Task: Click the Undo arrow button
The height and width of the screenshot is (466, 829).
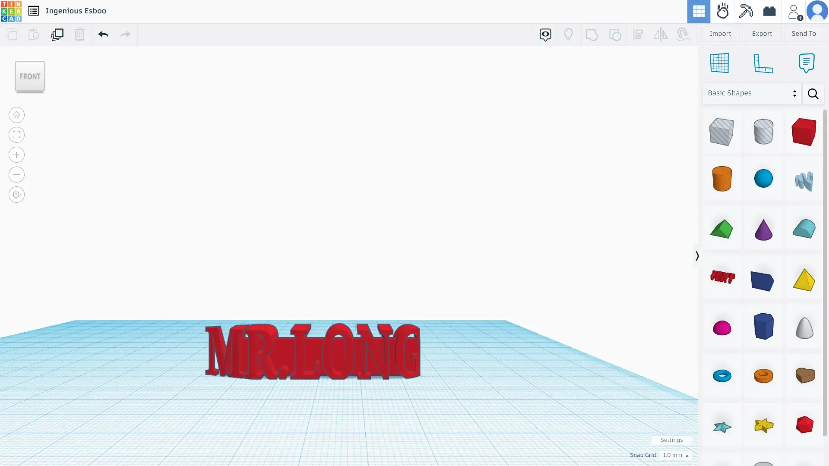Action: pos(103,34)
